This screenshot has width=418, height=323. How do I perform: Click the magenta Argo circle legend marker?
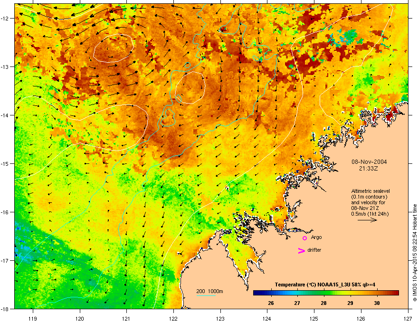pos(304,238)
